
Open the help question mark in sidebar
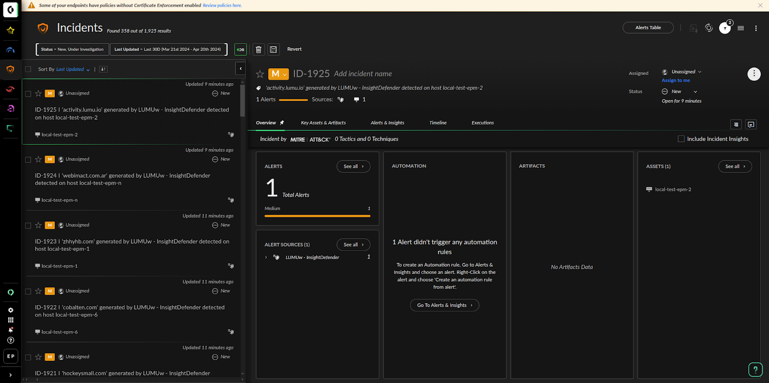pyautogui.click(x=11, y=340)
